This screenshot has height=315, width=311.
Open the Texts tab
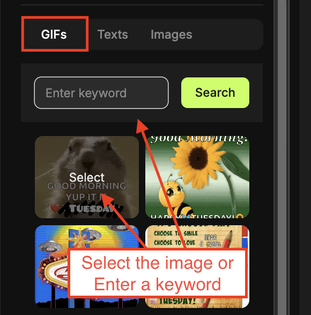(113, 34)
